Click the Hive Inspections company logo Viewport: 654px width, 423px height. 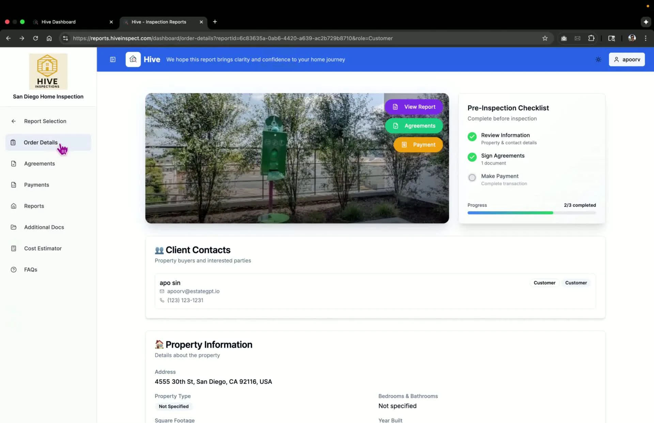point(48,72)
